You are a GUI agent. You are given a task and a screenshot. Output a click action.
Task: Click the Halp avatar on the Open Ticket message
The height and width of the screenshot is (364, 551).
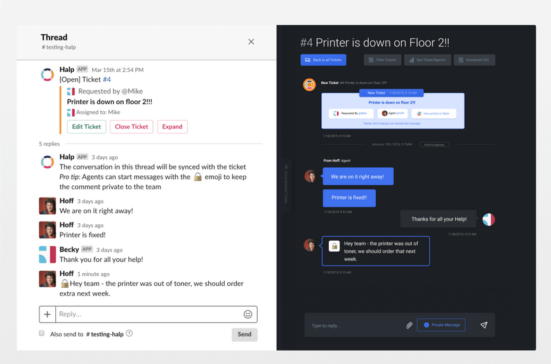click(48, 74)
